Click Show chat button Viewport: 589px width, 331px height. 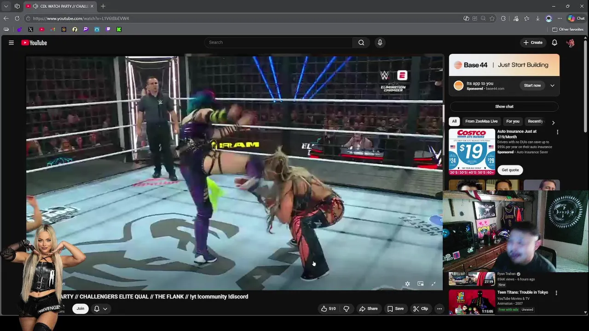coord(504,107)
